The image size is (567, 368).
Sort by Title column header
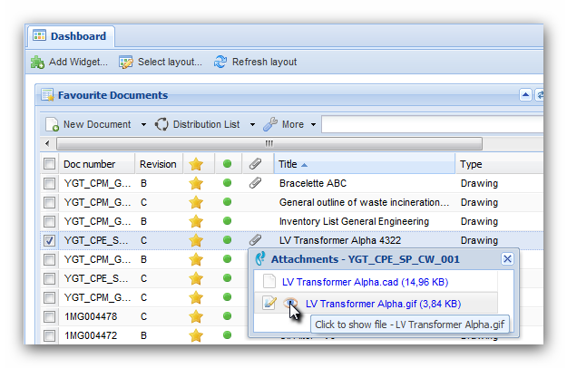coord(365,164)
